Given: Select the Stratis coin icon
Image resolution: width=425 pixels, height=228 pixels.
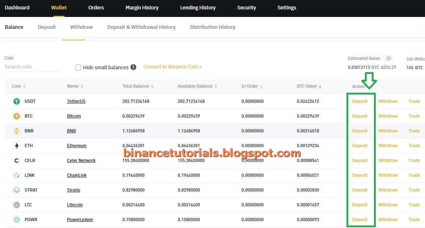Looking at the screenshot, I should click(x=16, y=190).
